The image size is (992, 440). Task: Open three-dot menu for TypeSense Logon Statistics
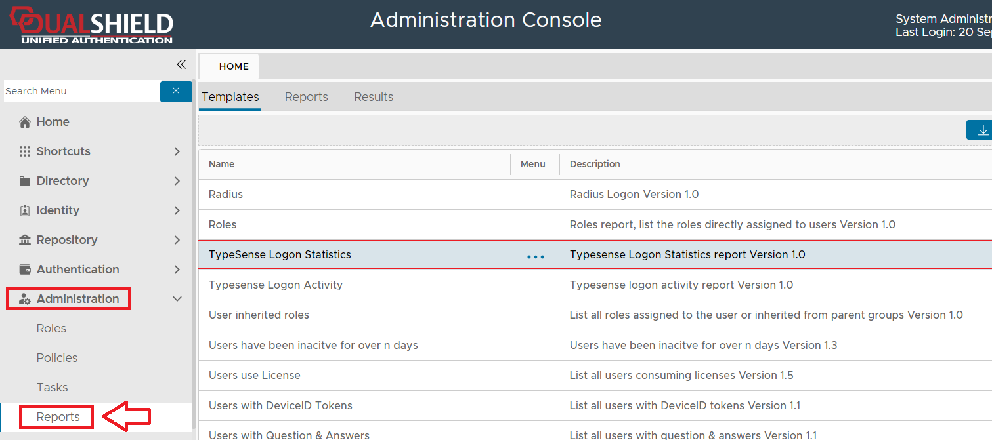pyautogui.click(x=536, y=256)
